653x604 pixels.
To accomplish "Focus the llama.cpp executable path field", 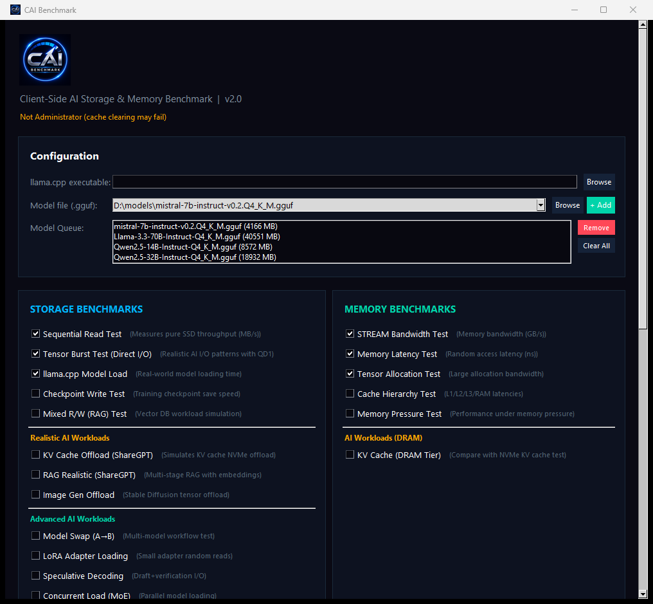I will pyautogui.click(x=344, y=182).
